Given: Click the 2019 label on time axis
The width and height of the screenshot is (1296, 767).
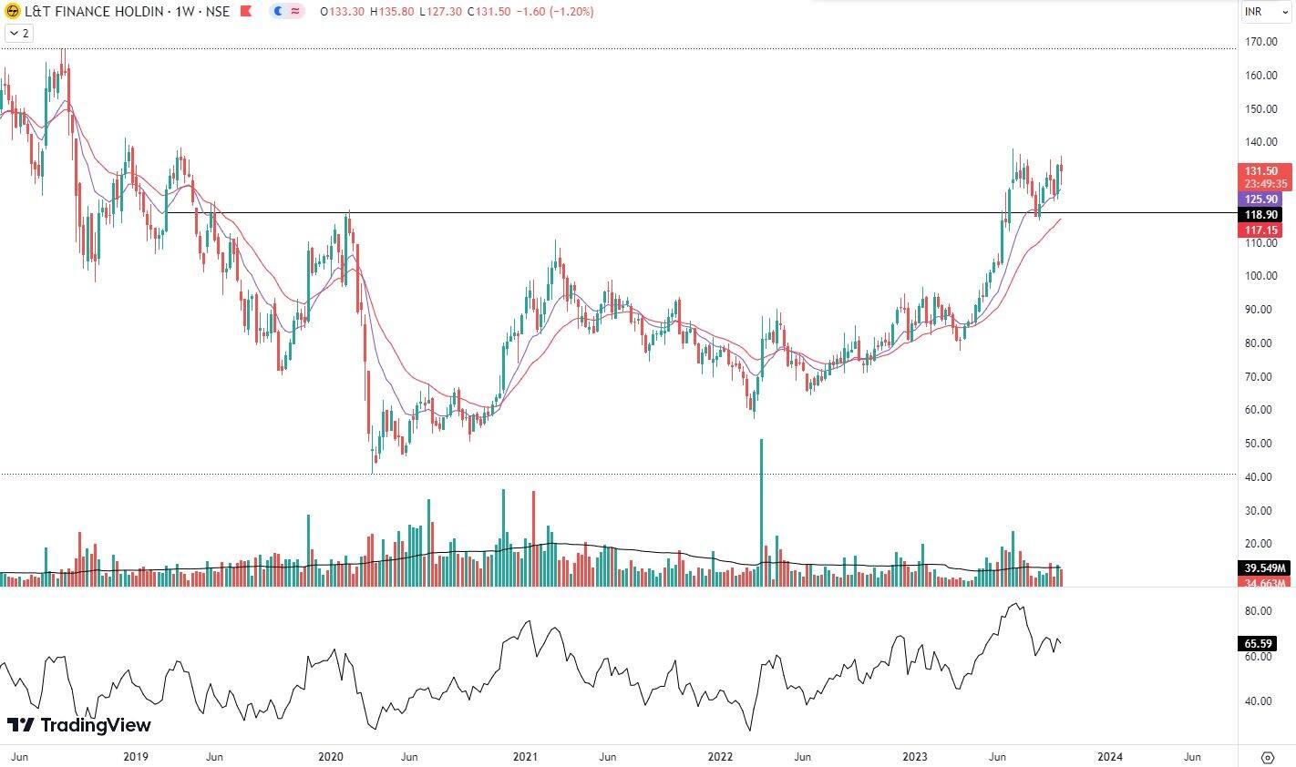Looking at the screenshot, I should 135,757.
